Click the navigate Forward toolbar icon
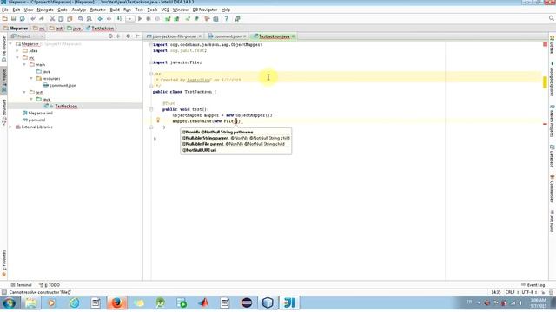This screenshot has height=312, width=556. [109, 19]
